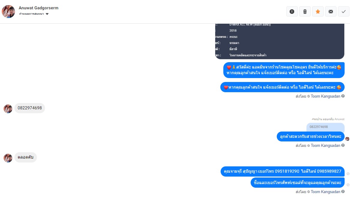Open the conversation assignment dropdown arrow
Viewport: 350px width, 197px height.
point(47,14)
